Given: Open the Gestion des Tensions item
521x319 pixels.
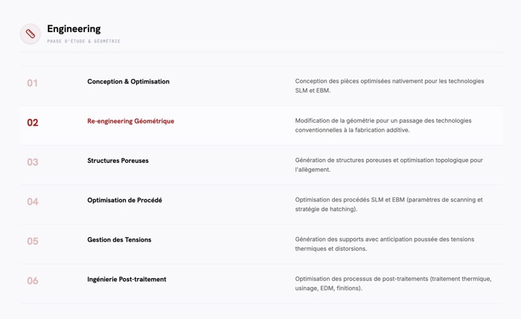Looking at the screenshot, I should (x=119, y=239).
